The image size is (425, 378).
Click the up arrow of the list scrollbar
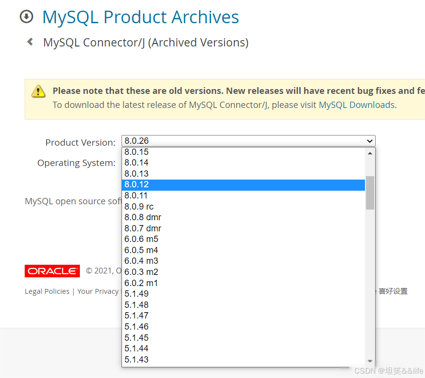(370, 153)
